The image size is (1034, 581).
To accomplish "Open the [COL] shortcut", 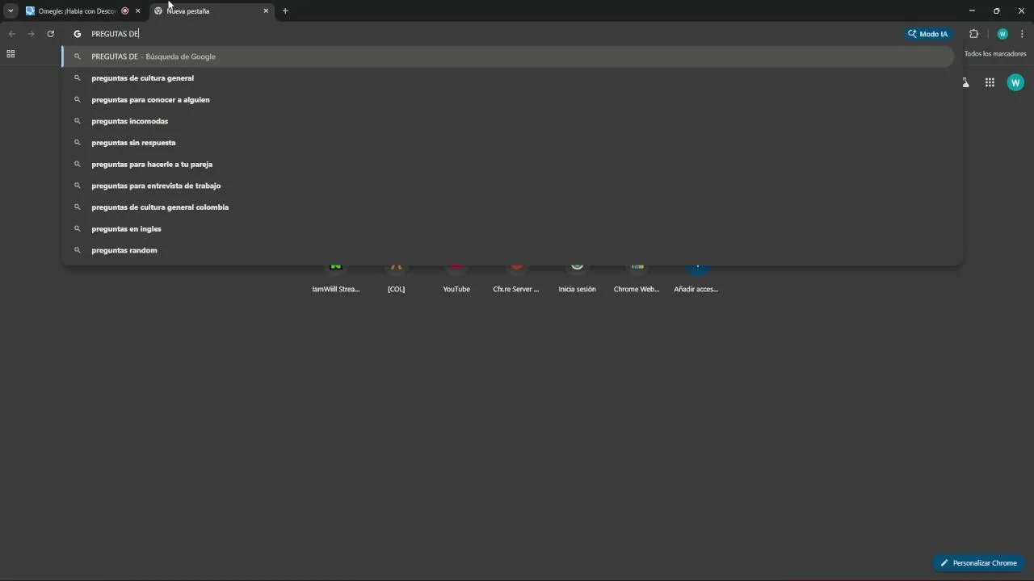I will pyautogui.click(x=396, y=278).
